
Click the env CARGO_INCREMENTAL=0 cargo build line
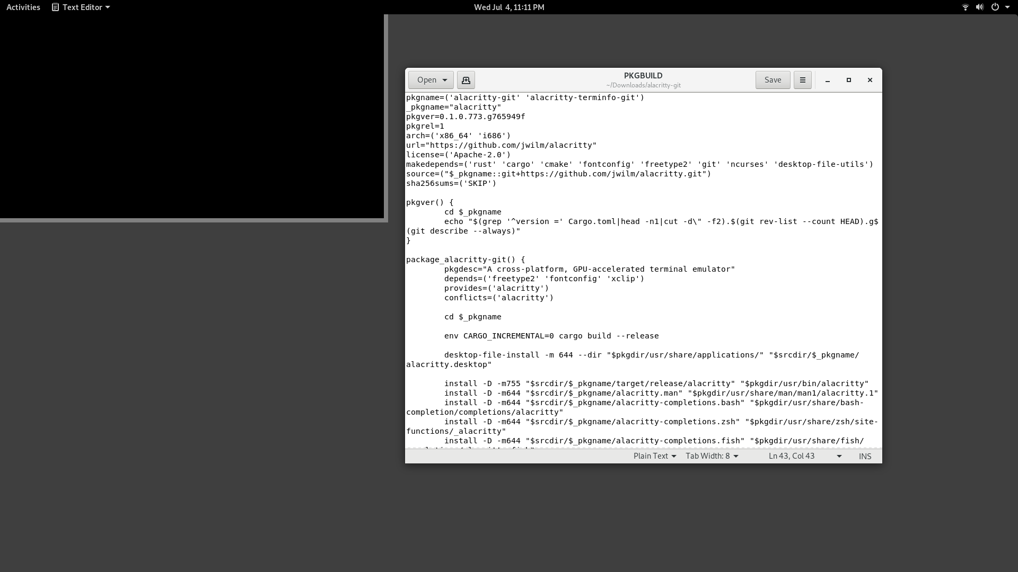coord(551,336)
